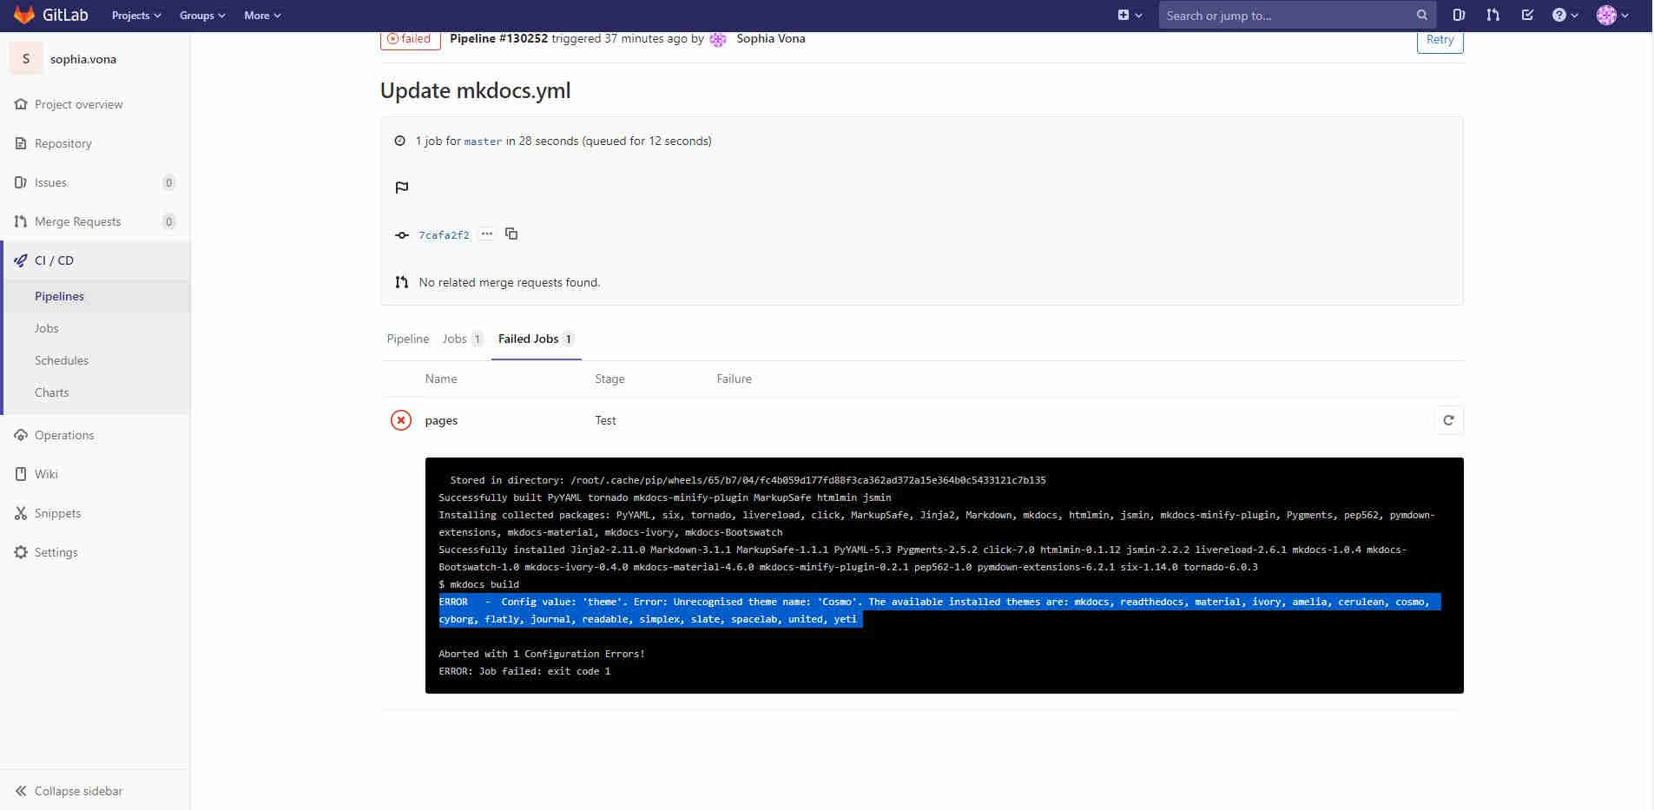Open the Schedules sidebar entry
The image size is (1654, 810).
[62, 360]
